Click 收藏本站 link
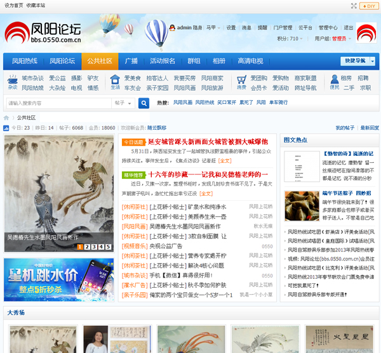The height and width of the screenshot is (353, 381). [36, 5]
